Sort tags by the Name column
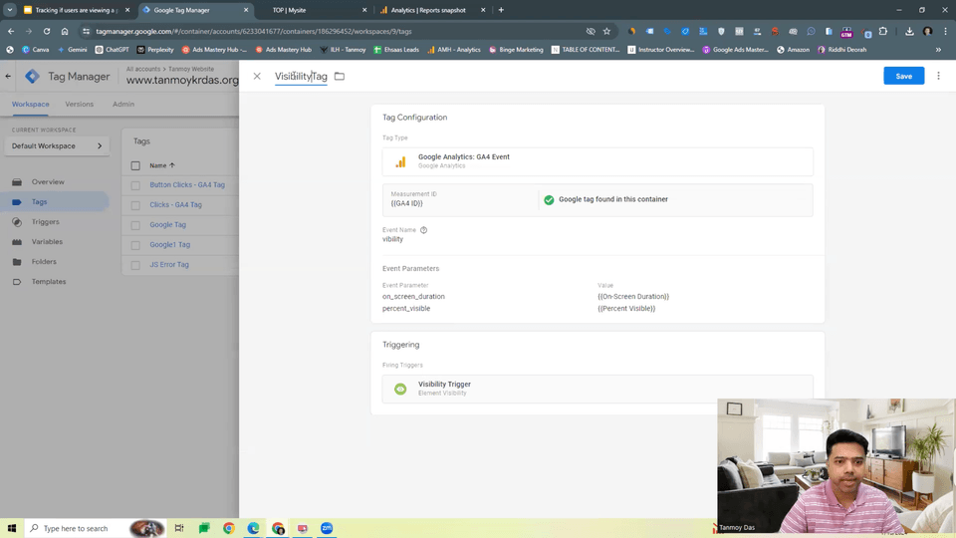The width and height of the screenshot is (956, 538). pos(162,165)
